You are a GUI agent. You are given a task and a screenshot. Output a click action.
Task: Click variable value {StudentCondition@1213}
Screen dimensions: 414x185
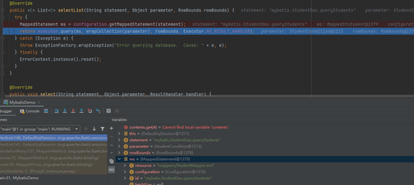coord(178,146)
